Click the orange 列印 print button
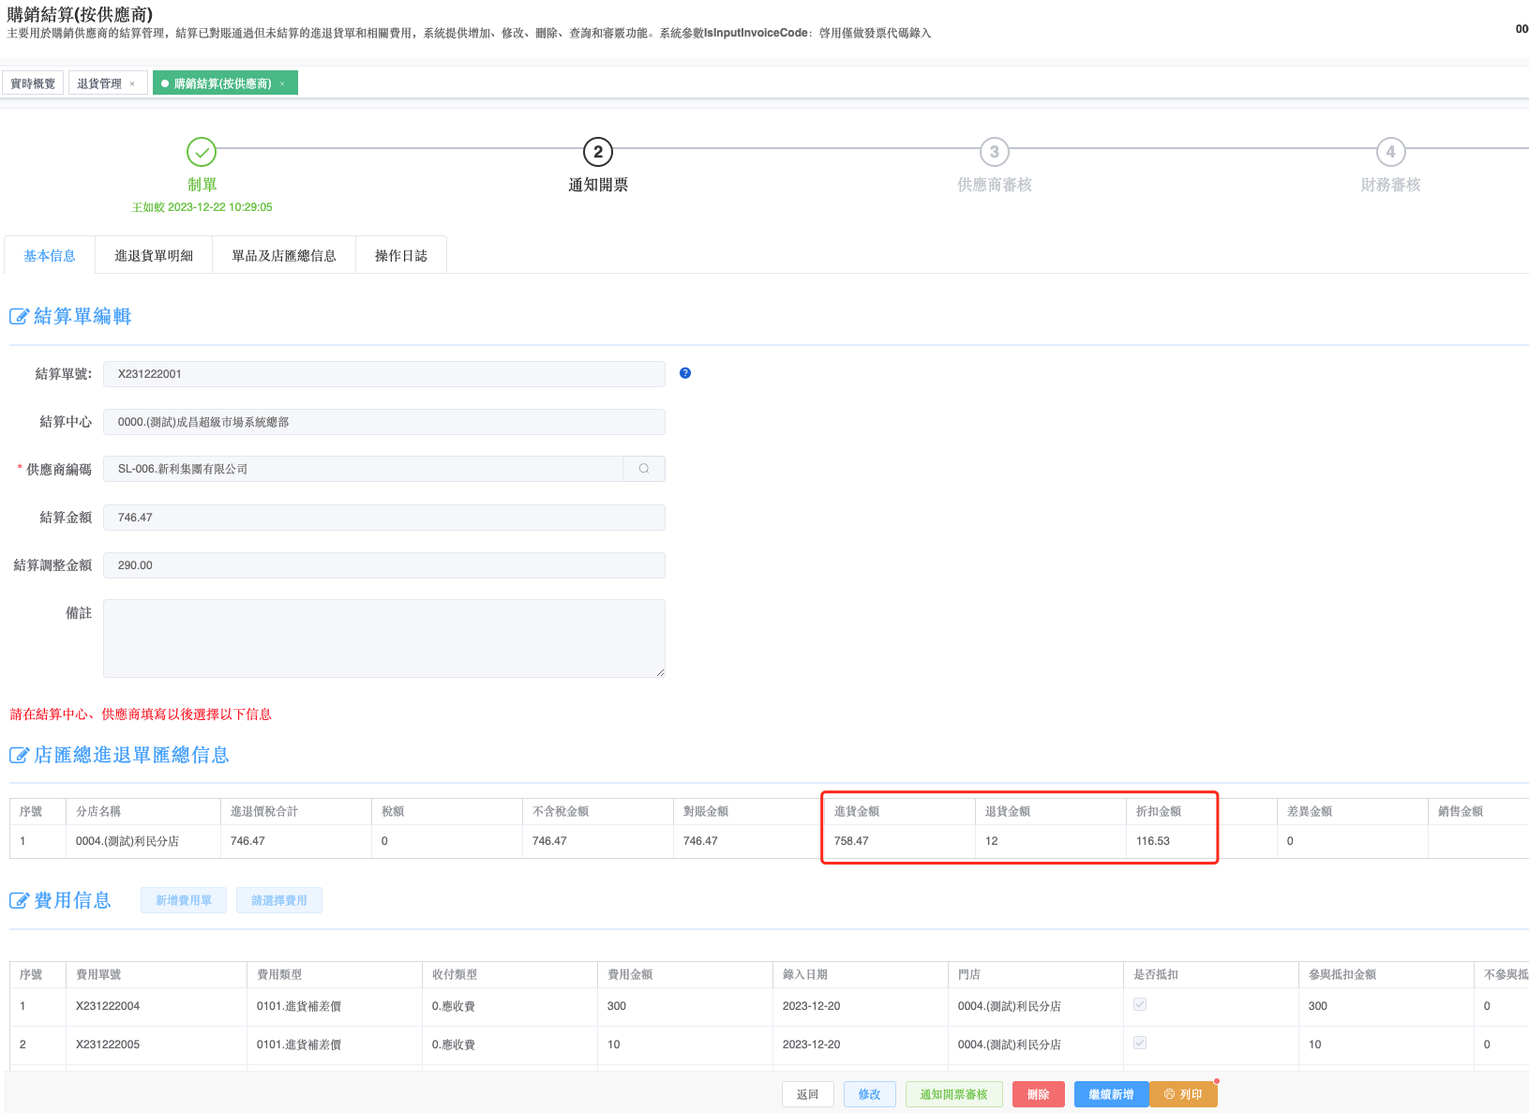The height and width of the screenshot is (1113, 1529). click(x=1183, y=1094)
